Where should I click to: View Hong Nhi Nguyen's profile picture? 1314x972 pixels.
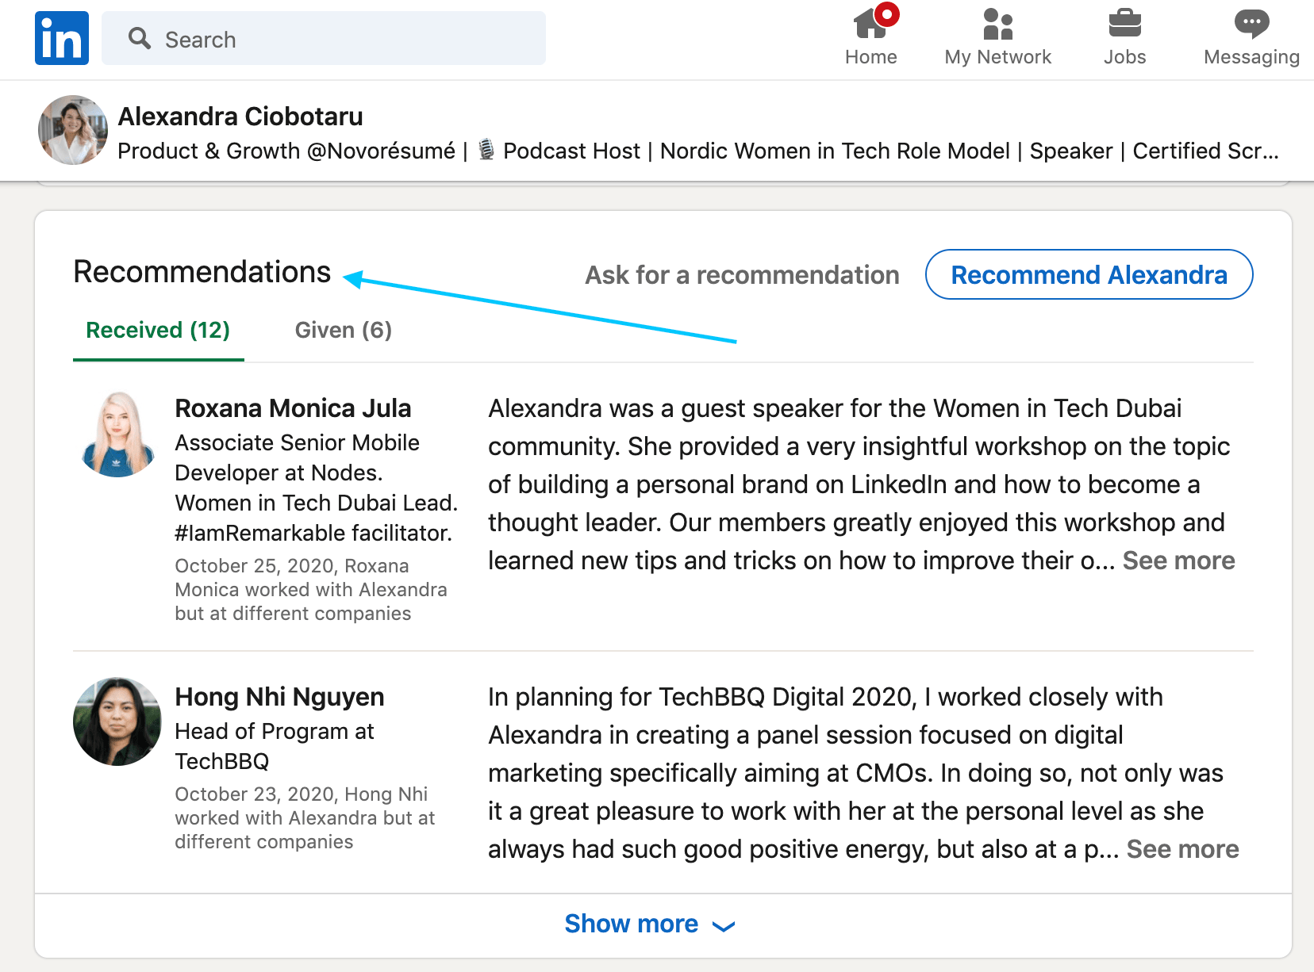pyautogui.click(x=117, y=721)
